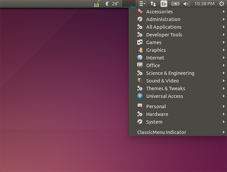Click the Internet globe icon
This screenshot has height=172, width=227.
point(140,58)
